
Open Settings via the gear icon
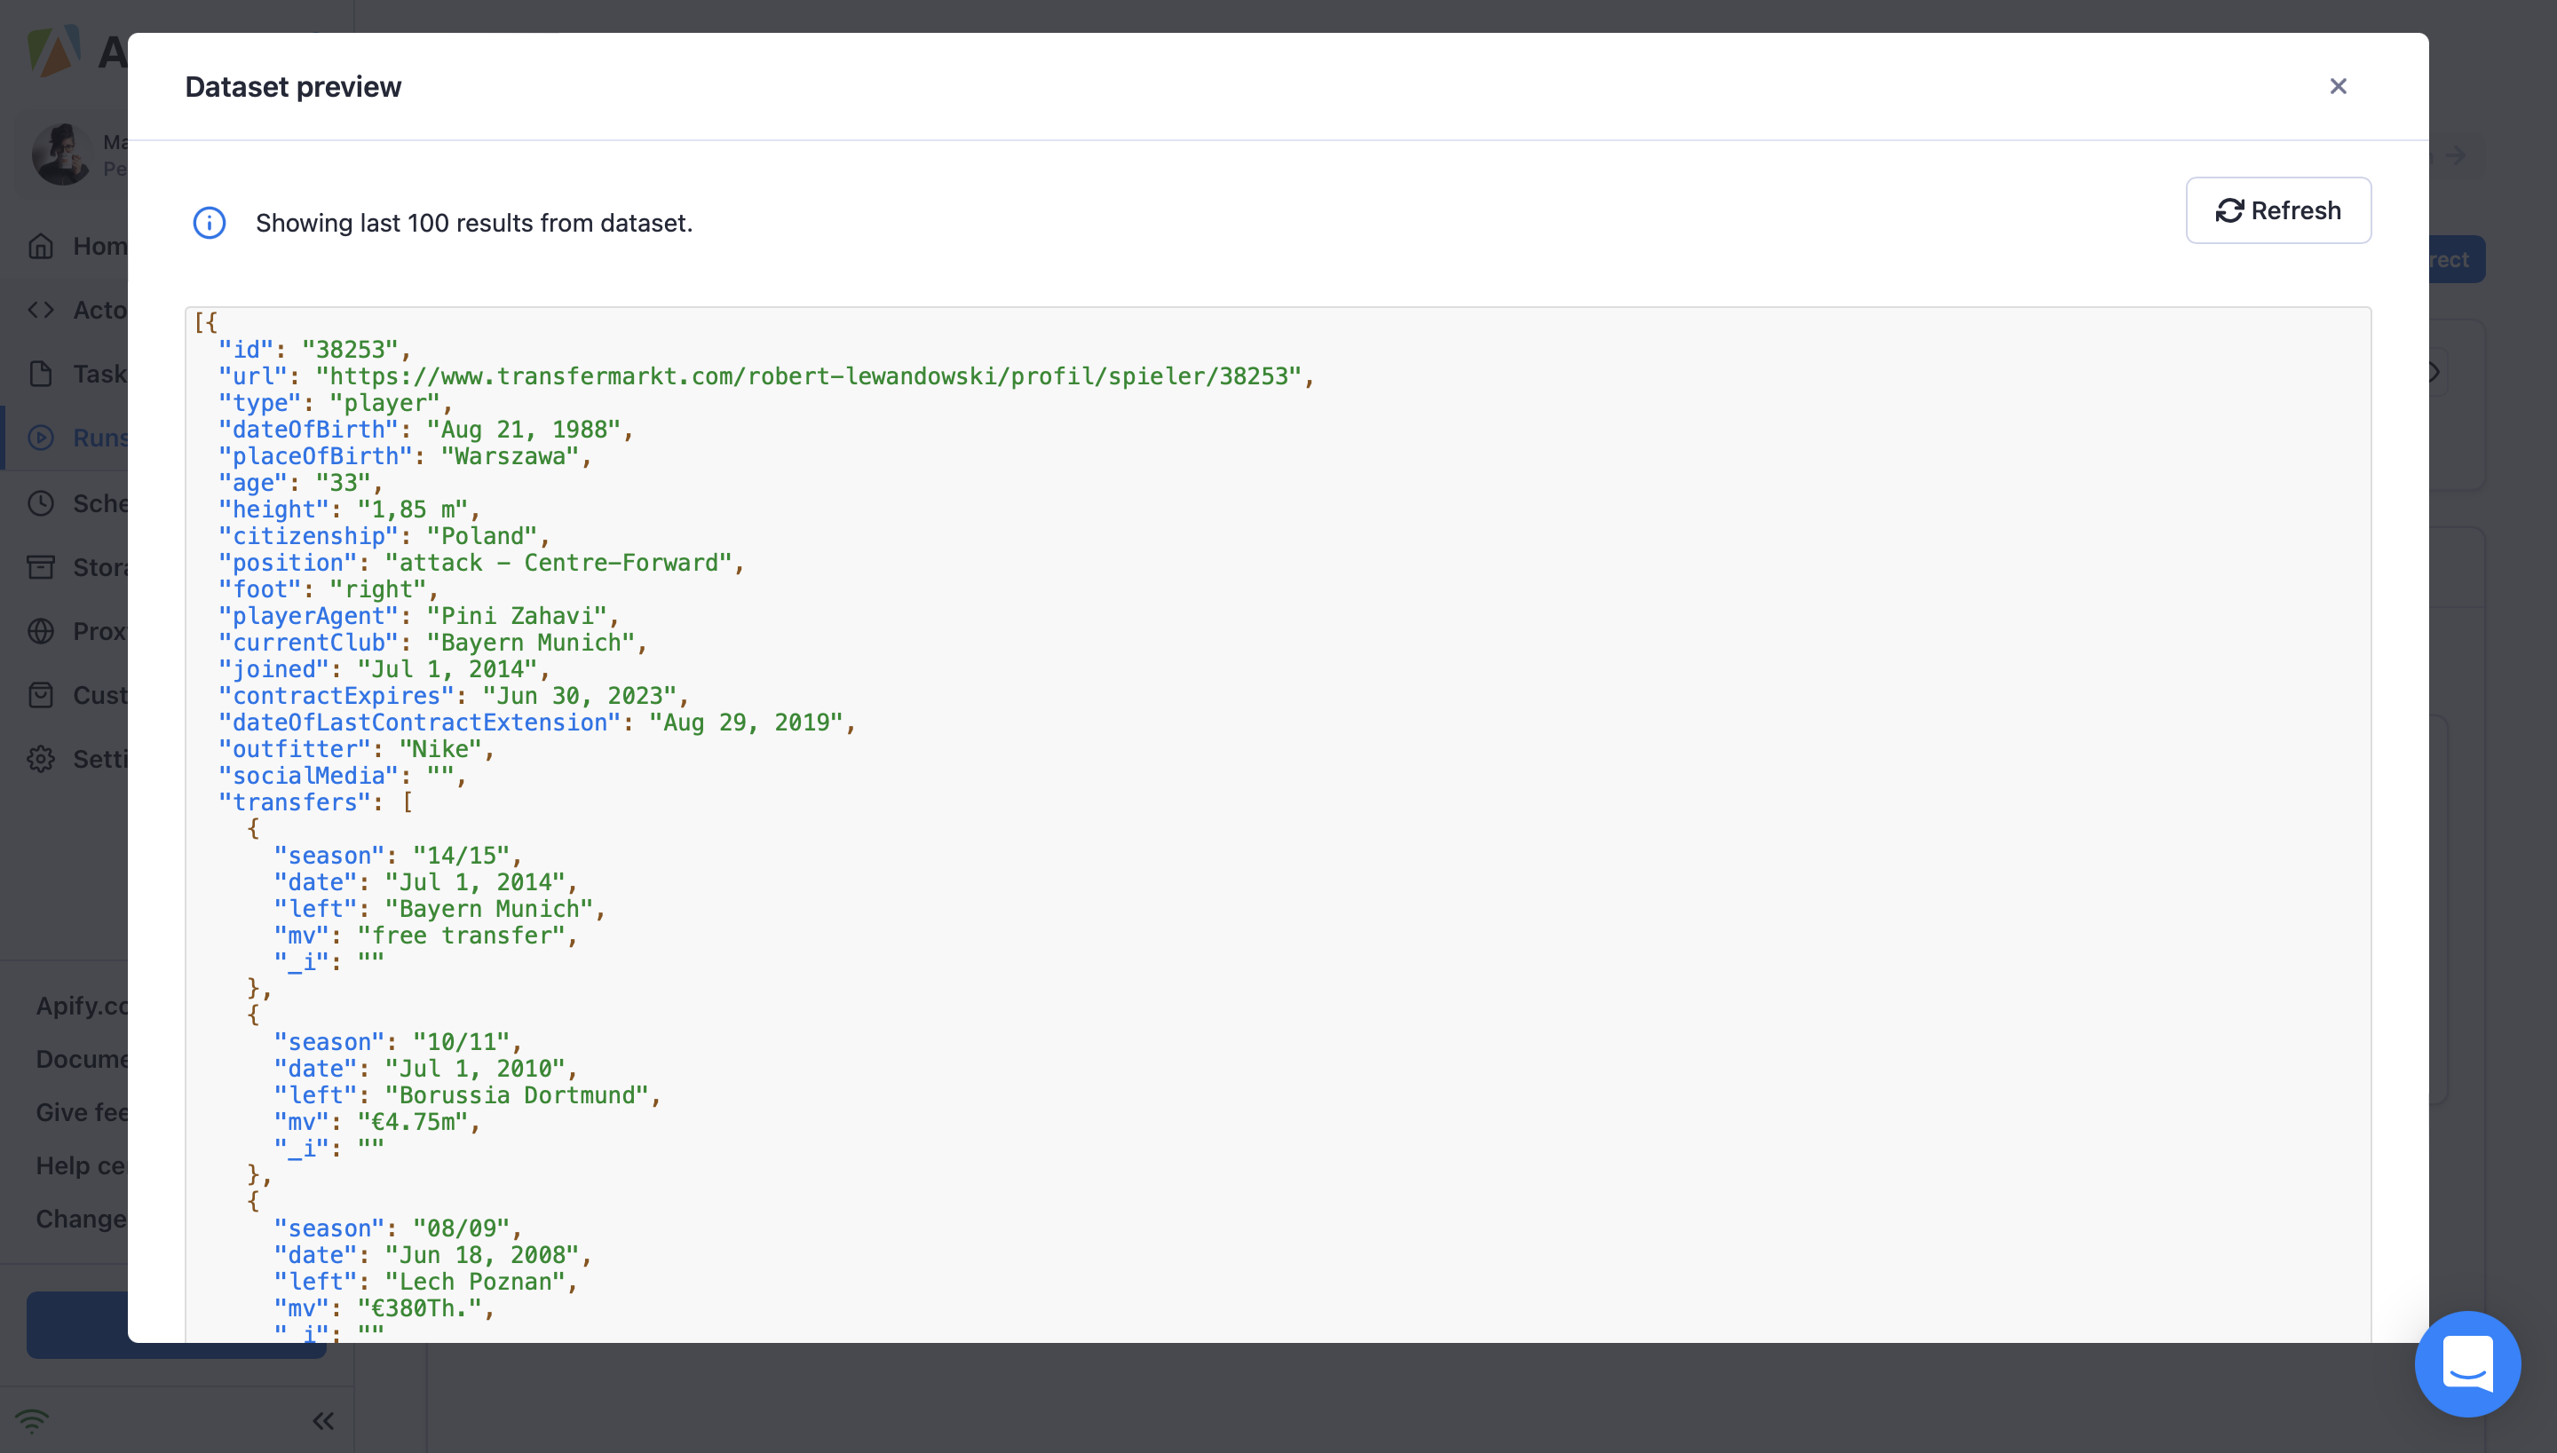[x=41, y=760]
